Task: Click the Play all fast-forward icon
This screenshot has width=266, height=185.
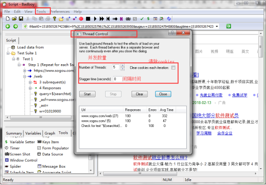Action: coord(102,19)
